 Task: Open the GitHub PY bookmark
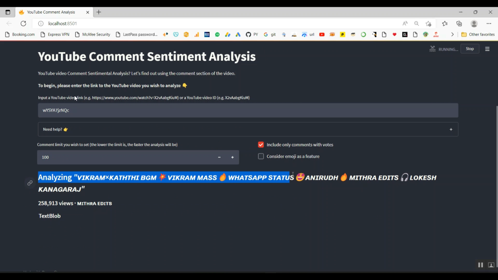[252, 35]
